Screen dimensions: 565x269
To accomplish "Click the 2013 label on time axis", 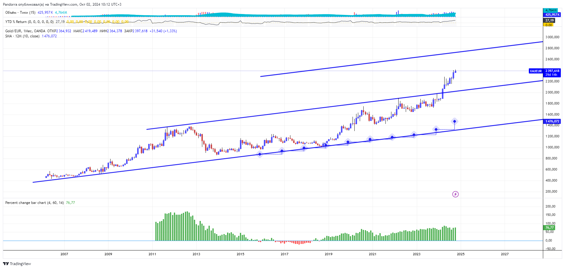I will (196, 254).
